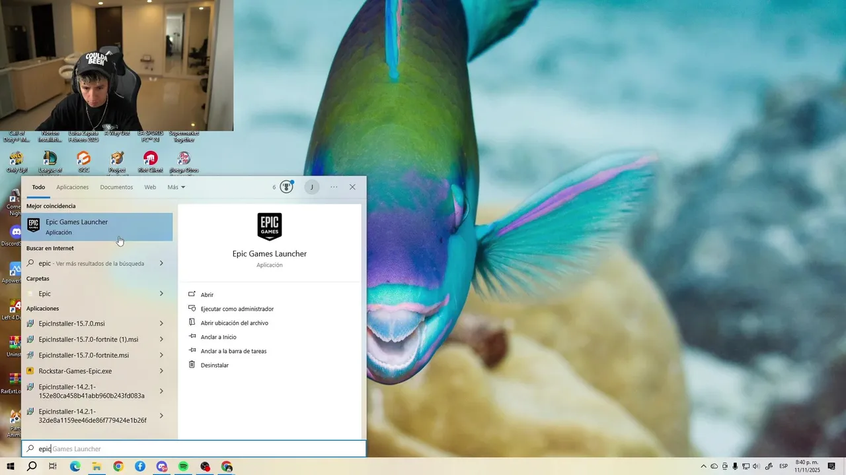The height and width of the screenshot is (475, 846).
Task: Select Epic Games Launcher best match result
Action: [x=97, y=227]
